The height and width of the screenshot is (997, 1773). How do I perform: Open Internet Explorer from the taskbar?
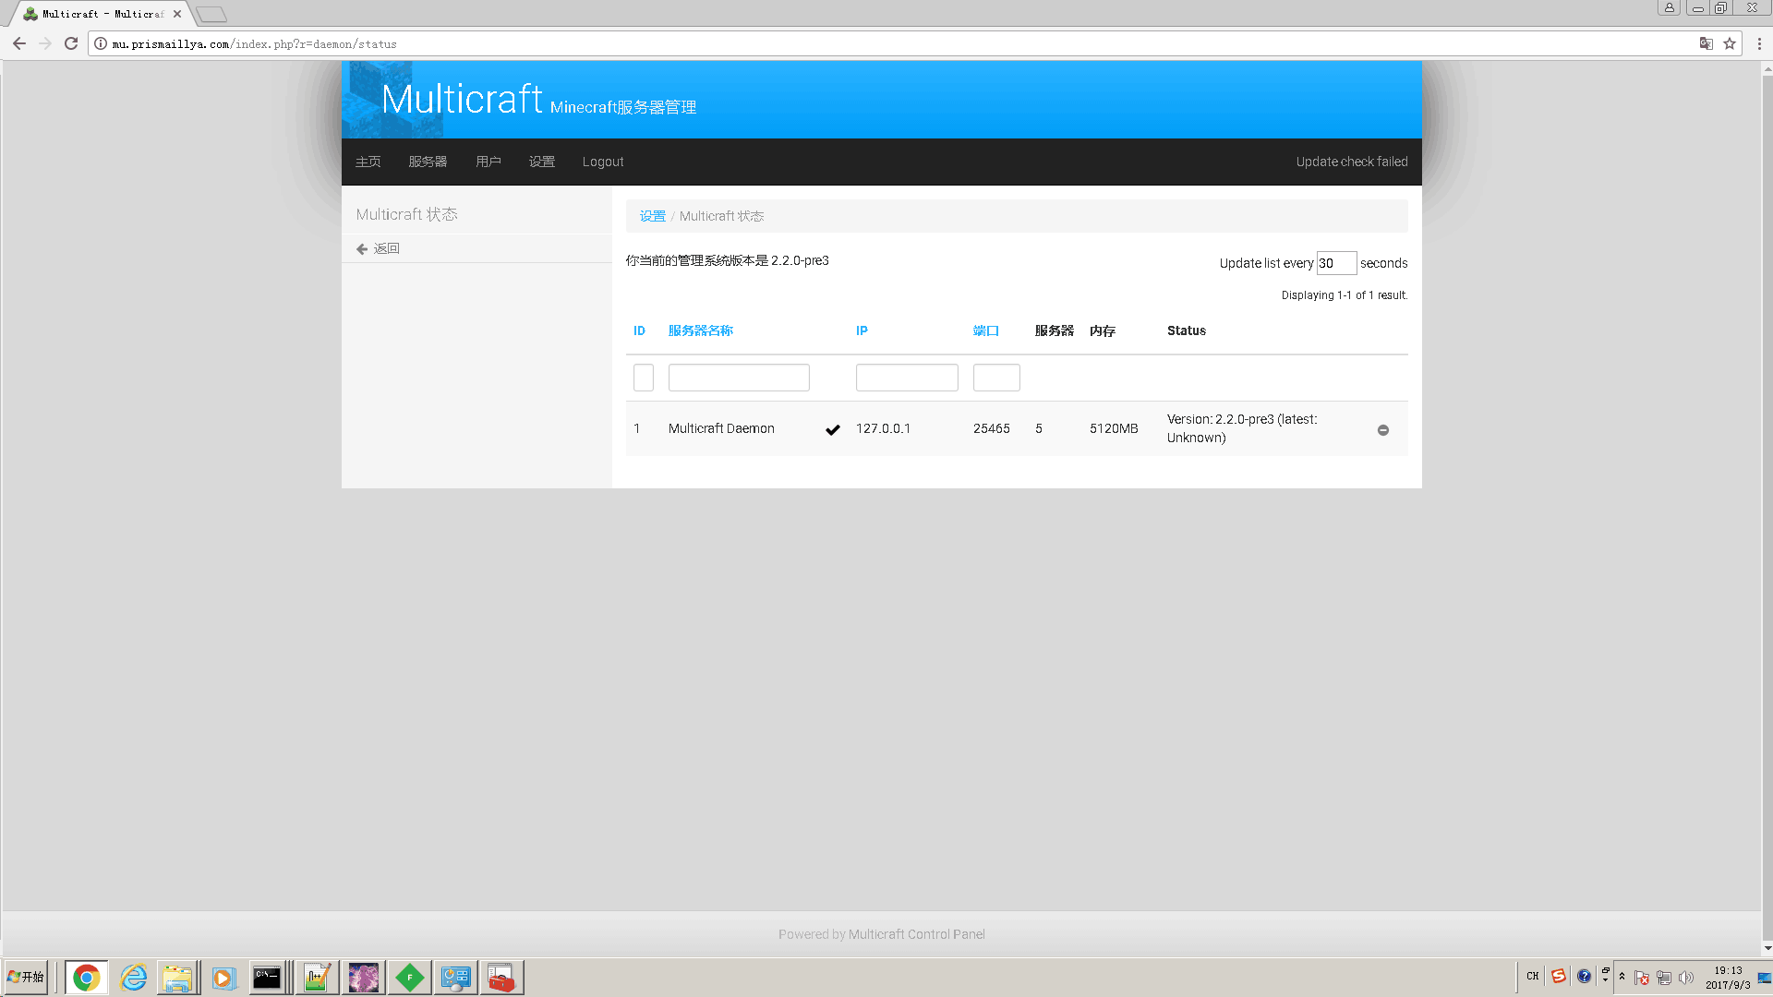click(133, 977)
